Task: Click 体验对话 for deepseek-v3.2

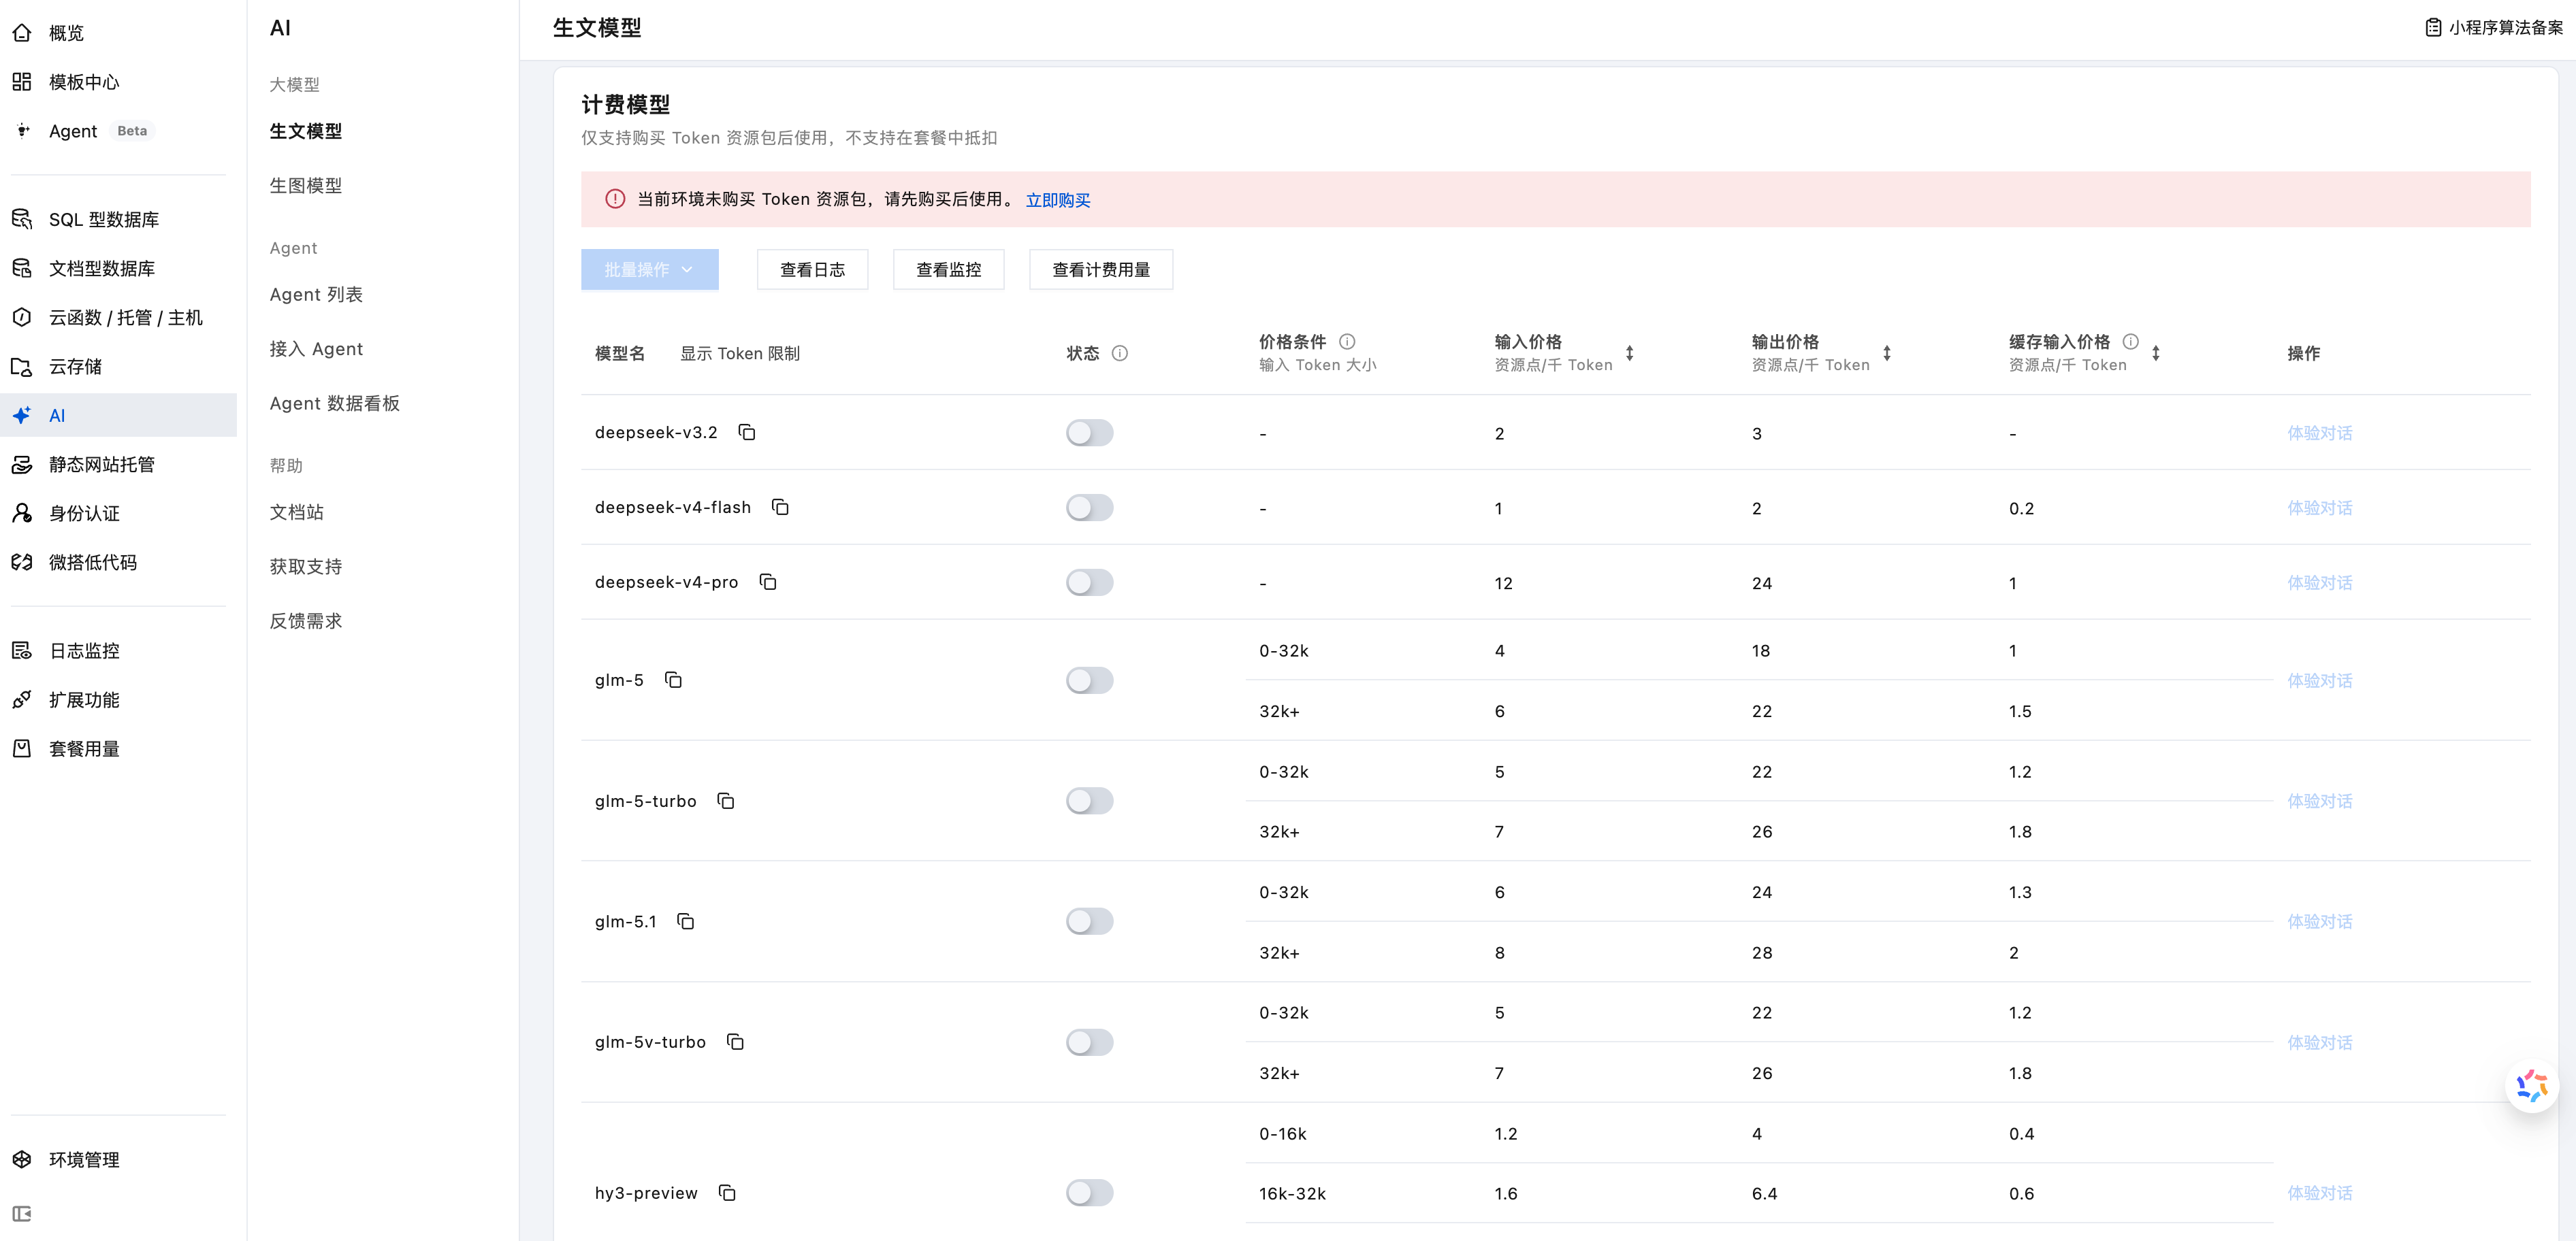Action: [x=2320, y=433]
